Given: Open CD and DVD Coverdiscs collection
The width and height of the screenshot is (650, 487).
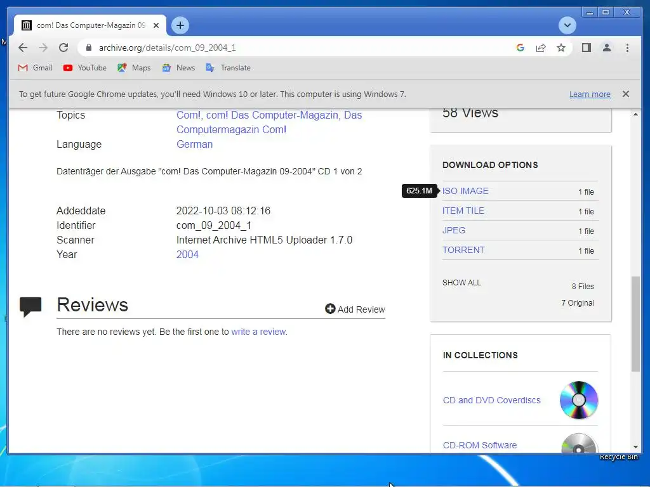Looking at the screenshot, I should tap(492, 401).
